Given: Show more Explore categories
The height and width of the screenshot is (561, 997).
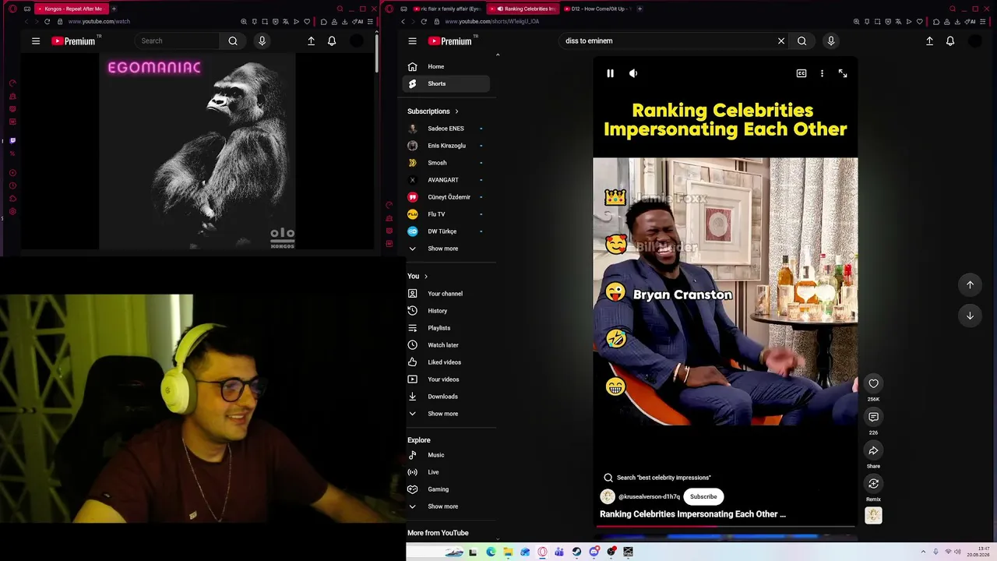Looking at the screenshot, I should click(446, 506).
